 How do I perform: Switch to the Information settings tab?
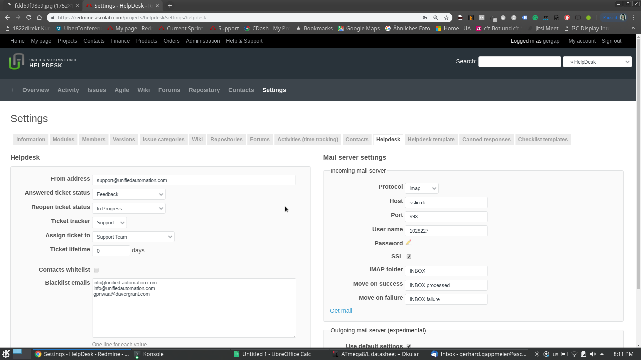31,140
